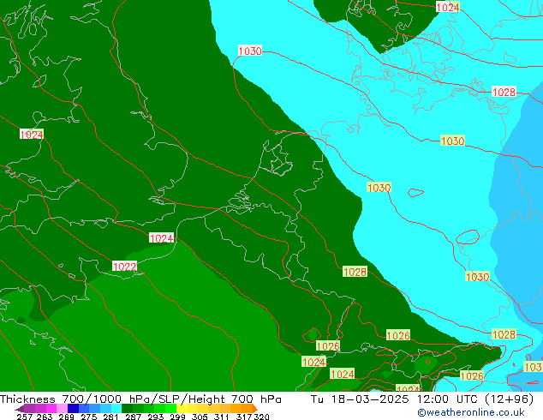Click legend value 257
This screenshot has height=420, width=543.
27,417
